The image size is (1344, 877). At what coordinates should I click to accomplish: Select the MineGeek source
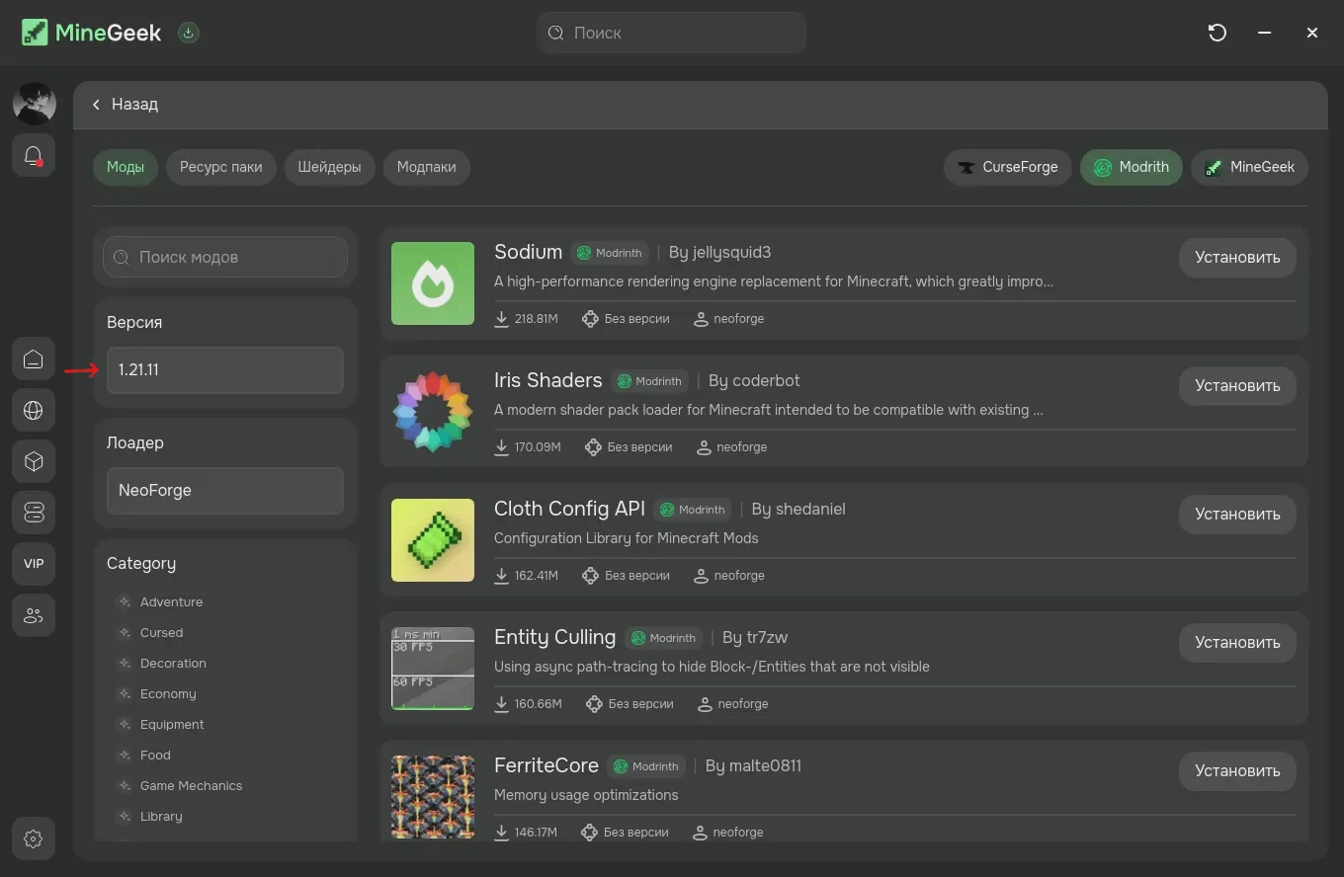pos(1250,167)
